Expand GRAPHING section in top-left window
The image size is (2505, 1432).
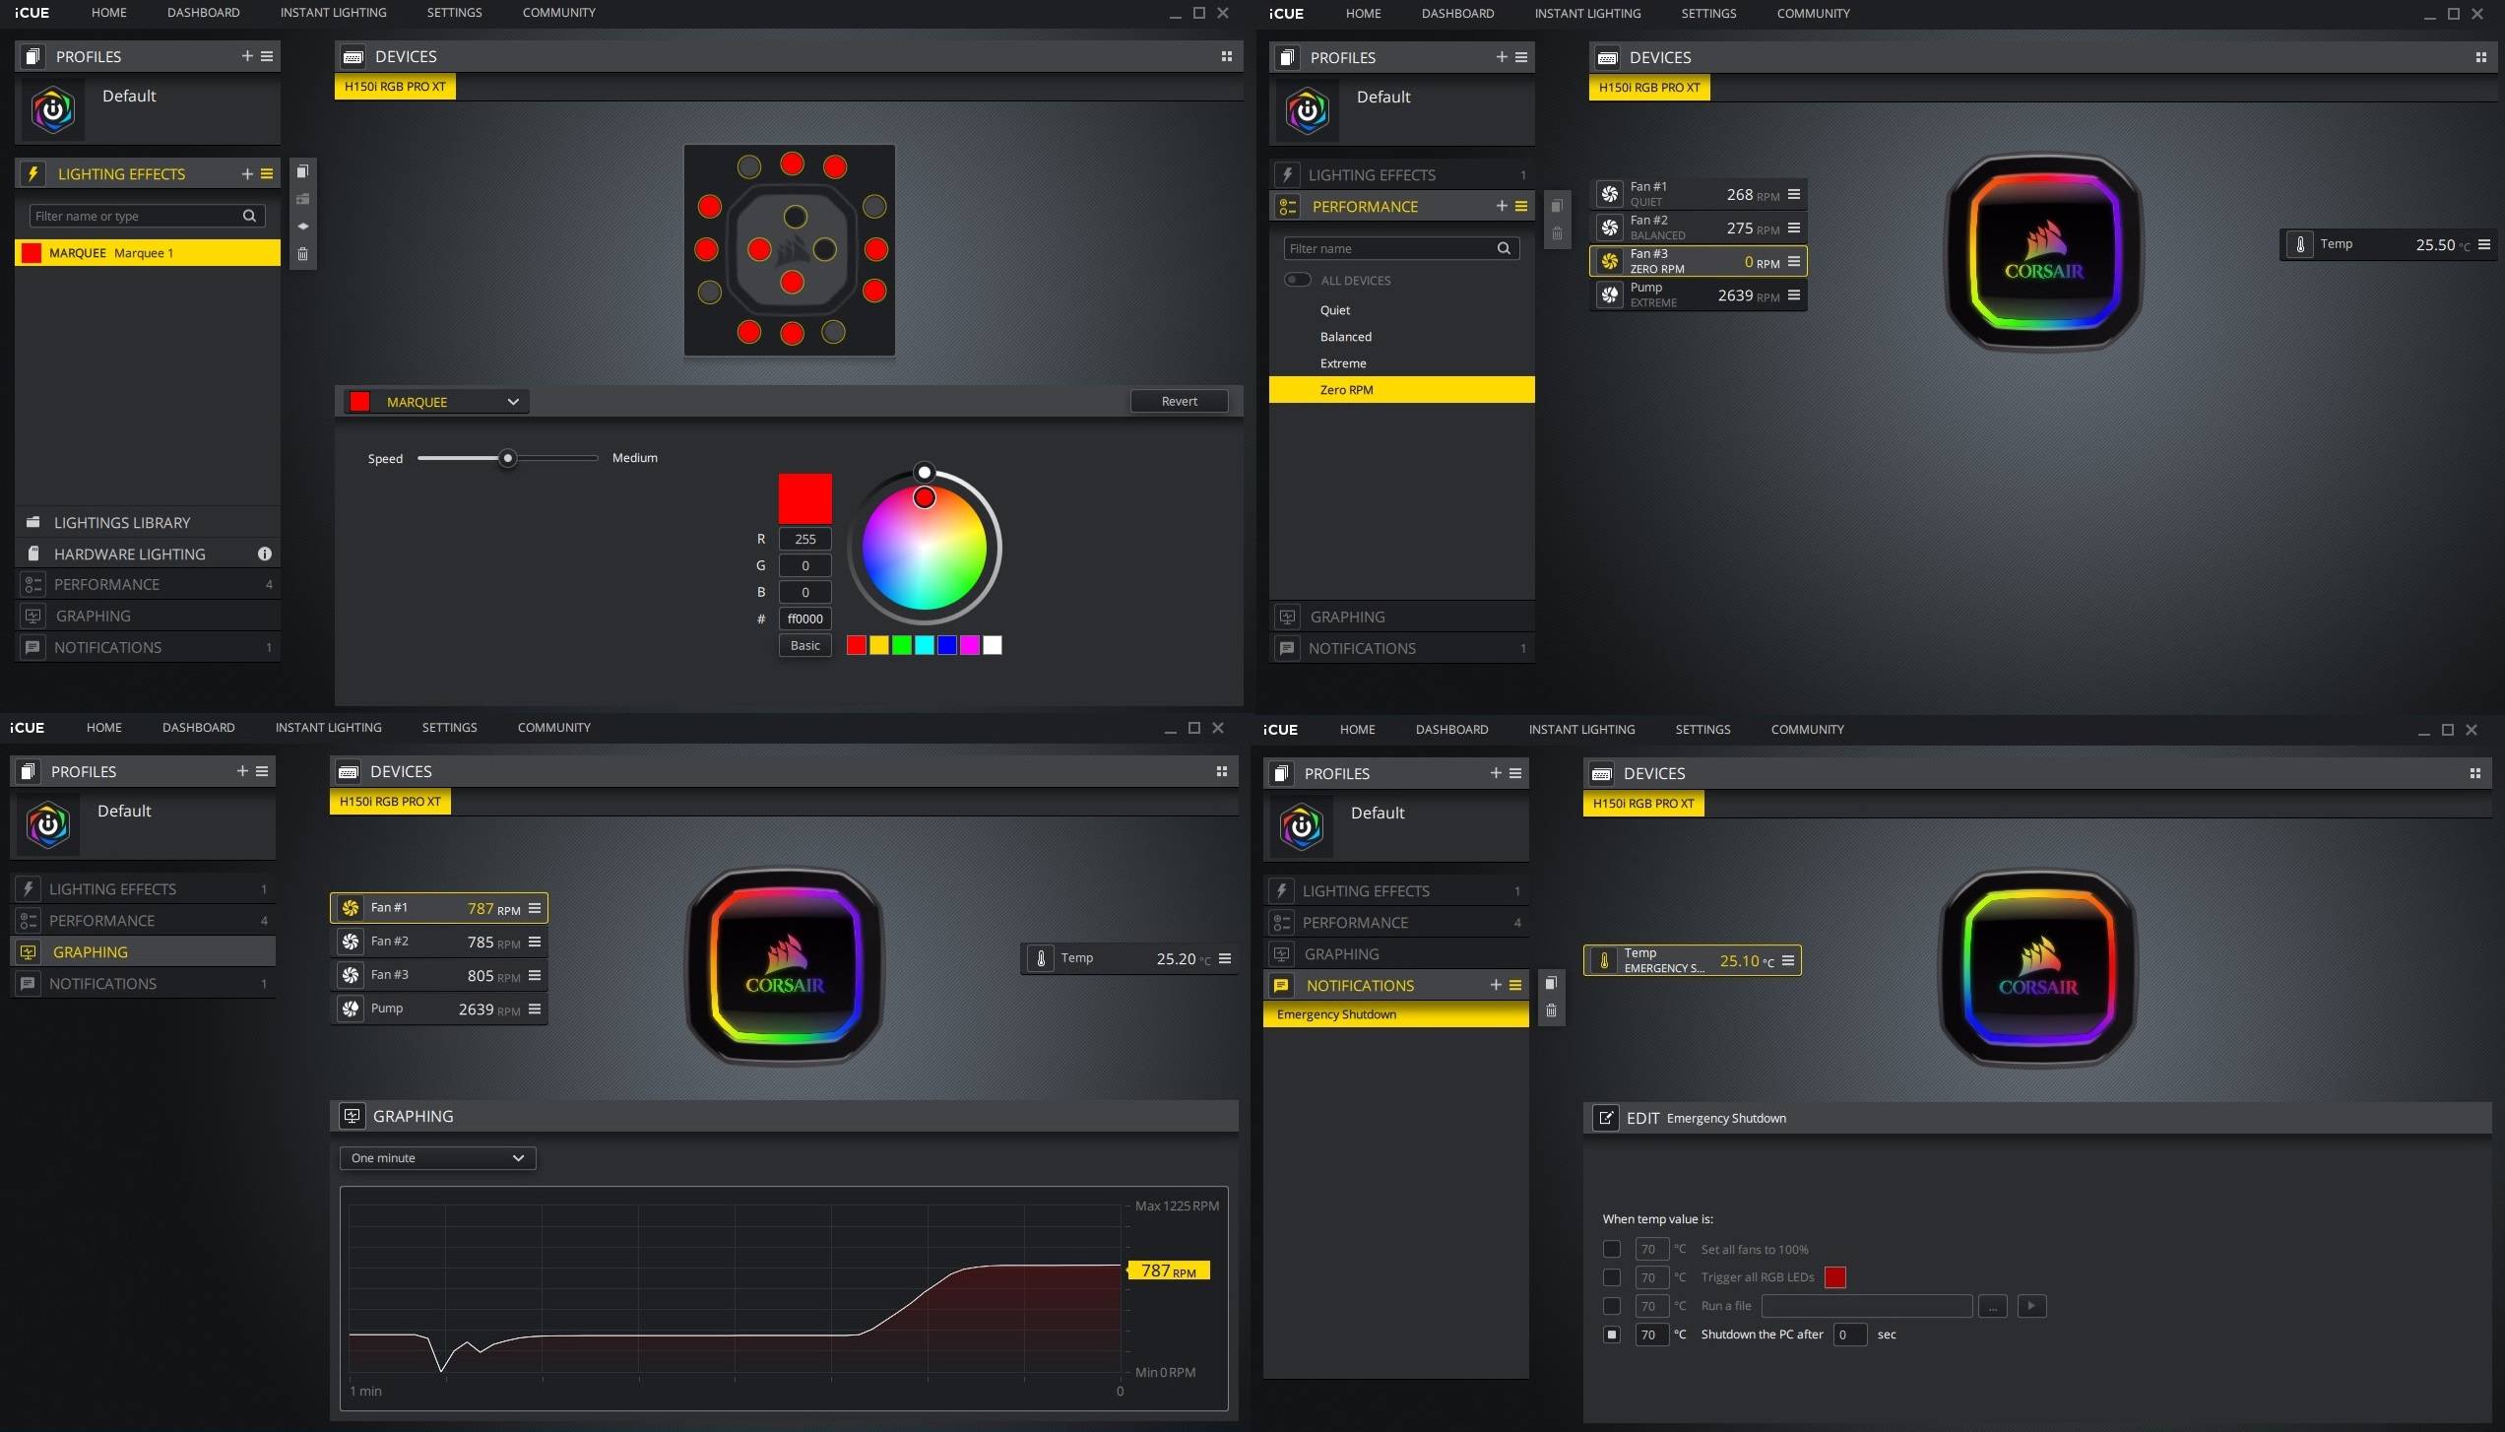click(148, 616)
